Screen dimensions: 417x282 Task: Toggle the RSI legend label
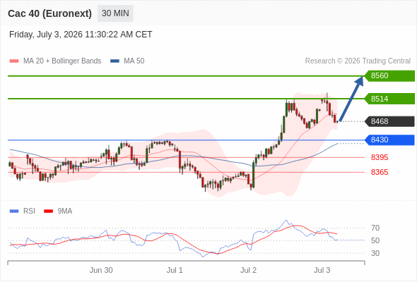(29, 211)
